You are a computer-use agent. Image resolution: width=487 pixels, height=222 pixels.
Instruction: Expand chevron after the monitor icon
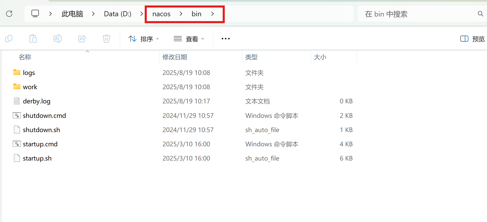50,14
